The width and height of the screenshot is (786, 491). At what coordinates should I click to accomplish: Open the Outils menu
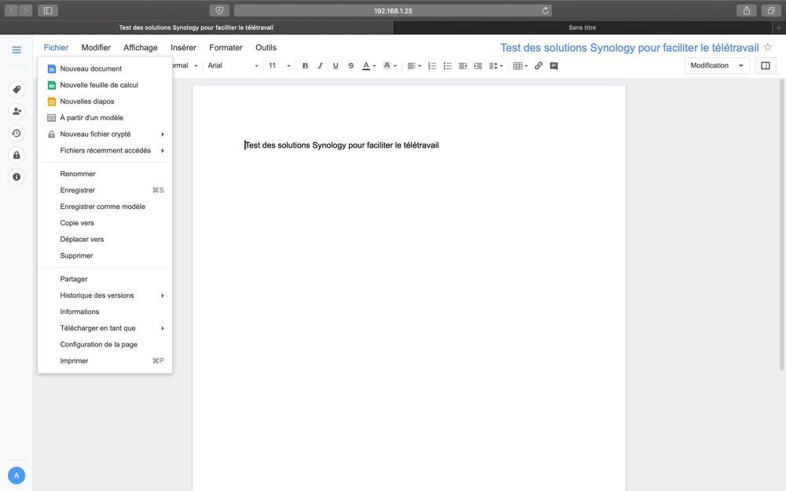[x=266, y=48]
